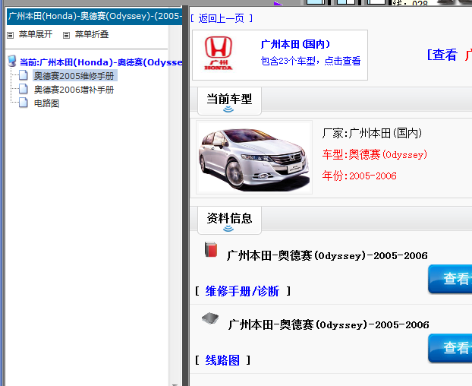472x386 pixels.
Task: Click the red text 年份:2005-2006
Action: click(359, 176)
